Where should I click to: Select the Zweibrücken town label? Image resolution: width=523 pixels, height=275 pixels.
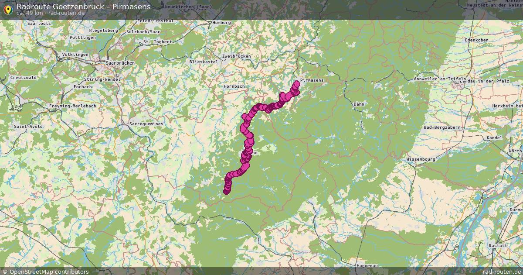coord(236,56)
